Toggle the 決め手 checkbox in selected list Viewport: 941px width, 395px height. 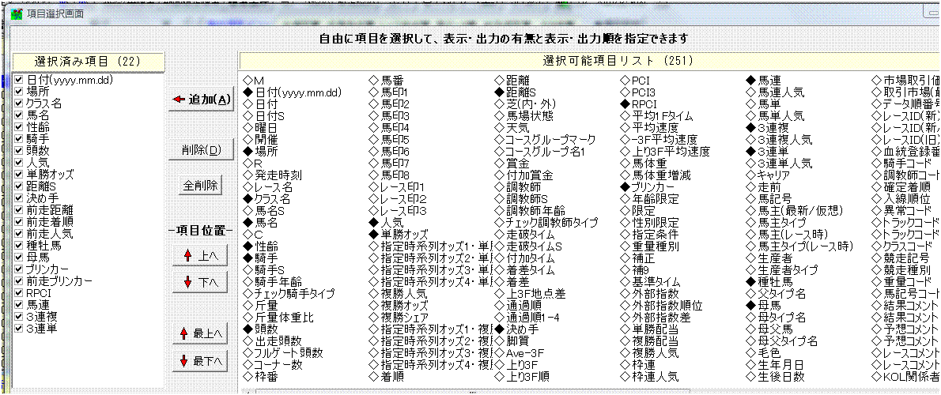[x=18, y=198]
